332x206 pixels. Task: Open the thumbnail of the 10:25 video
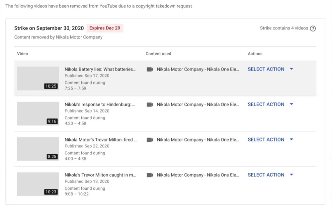pyautogui.click(x=38, y=78)
